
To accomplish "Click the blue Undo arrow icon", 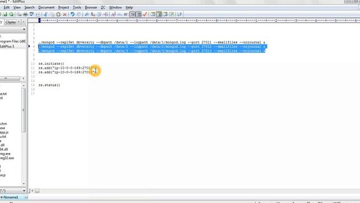I will point(73,14).
